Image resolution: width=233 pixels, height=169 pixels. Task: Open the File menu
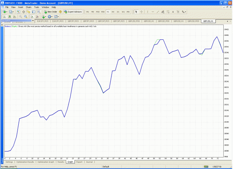7,7
